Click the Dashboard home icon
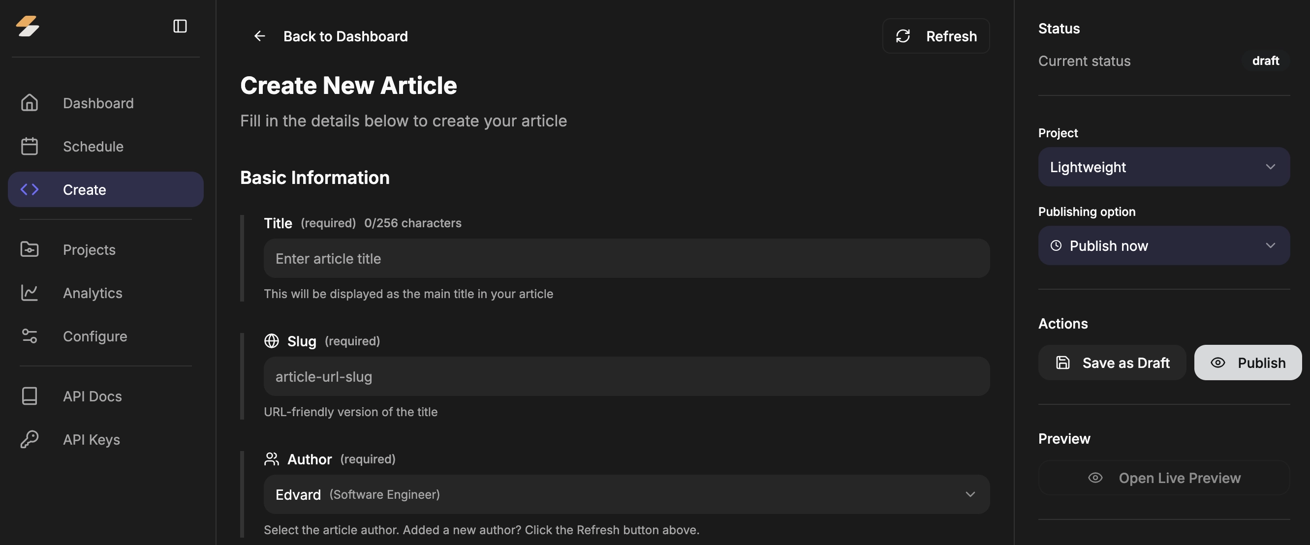1310x545 pixels. (x=30, y=103)
